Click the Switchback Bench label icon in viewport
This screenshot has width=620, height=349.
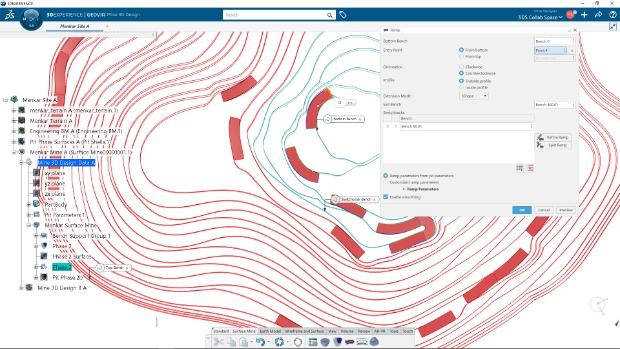coord(335,200)
